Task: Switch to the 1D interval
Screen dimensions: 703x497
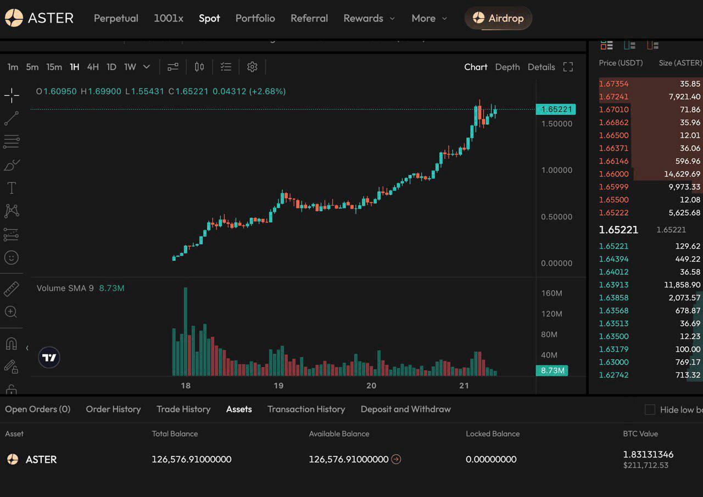Action: coord(111,67)
